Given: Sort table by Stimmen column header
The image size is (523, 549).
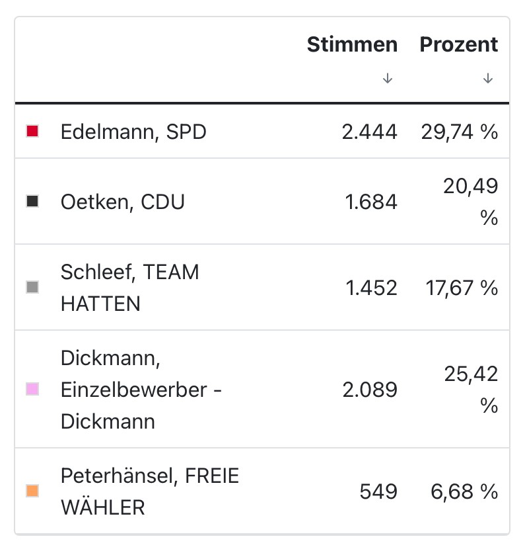Looking at the screenshot, I should click(352, 44).
